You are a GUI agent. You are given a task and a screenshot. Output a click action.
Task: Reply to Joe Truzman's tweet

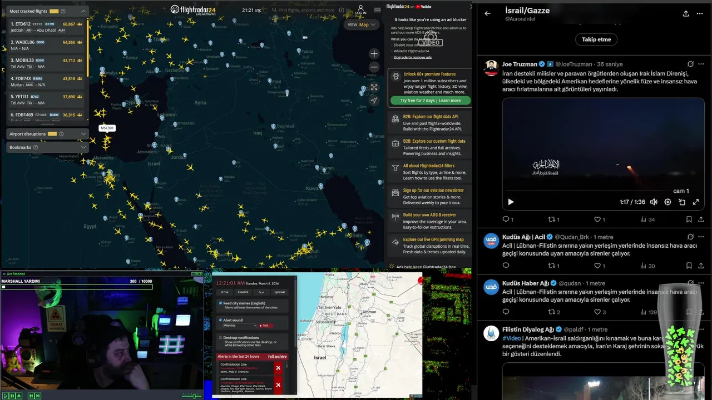506,219
